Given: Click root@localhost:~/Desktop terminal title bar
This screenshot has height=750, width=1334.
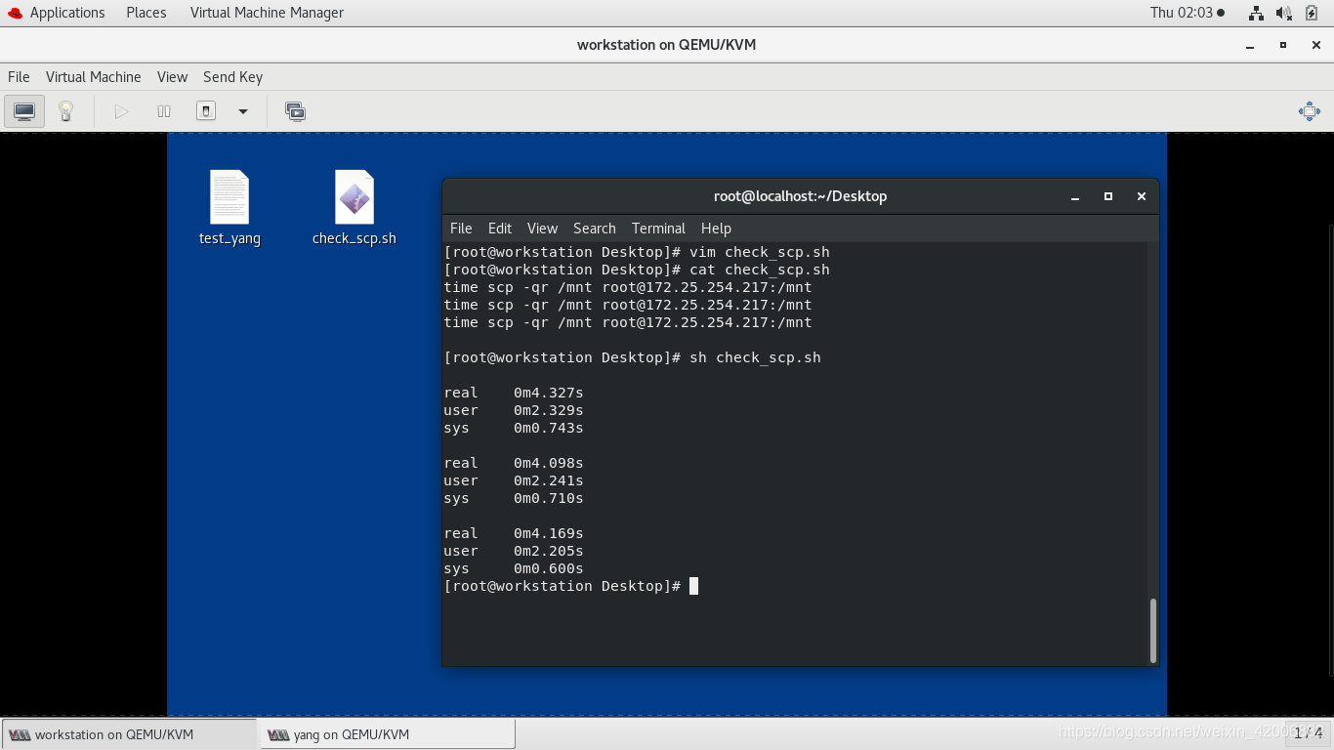Looking at the screenshot, I should point(800,196).
